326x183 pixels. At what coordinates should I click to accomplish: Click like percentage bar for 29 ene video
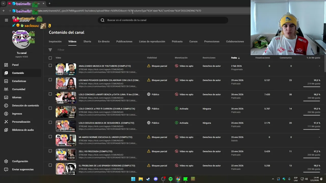(312, 87)
